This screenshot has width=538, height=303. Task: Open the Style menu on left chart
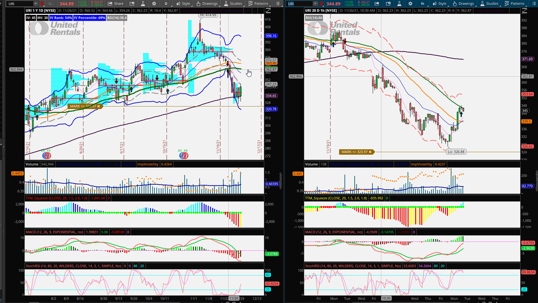tap(183, 3)
